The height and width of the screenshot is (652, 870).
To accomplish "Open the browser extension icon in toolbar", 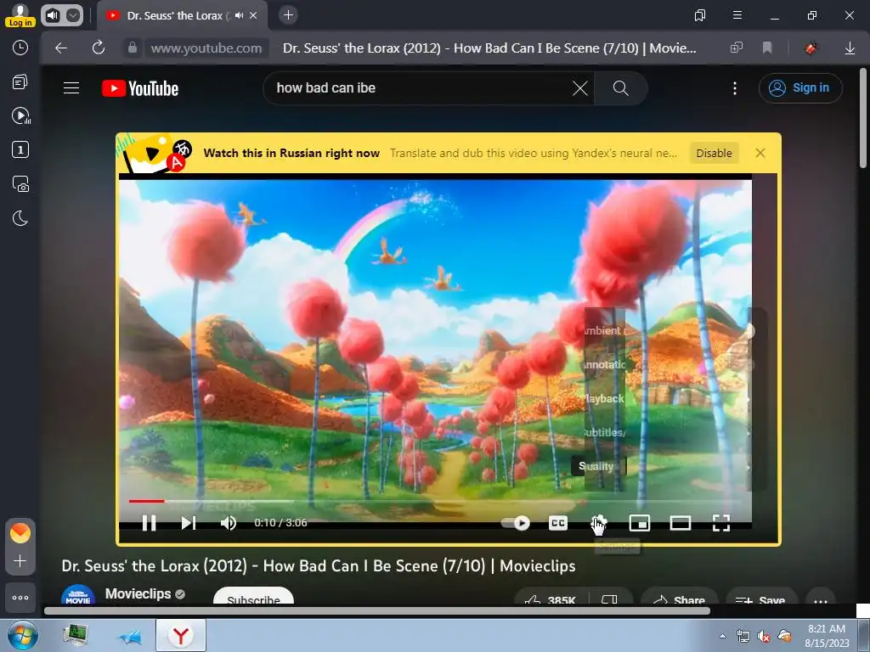I will pyautogui.click(x=811, y=48).
